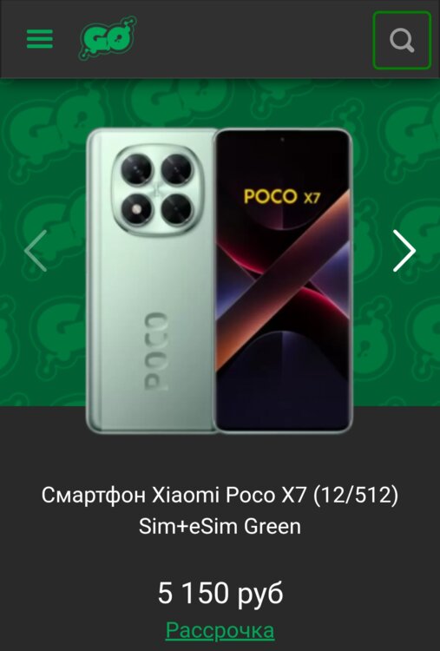Tap the dark area below the phone image

pyautogui.click(x=220, y=457)
